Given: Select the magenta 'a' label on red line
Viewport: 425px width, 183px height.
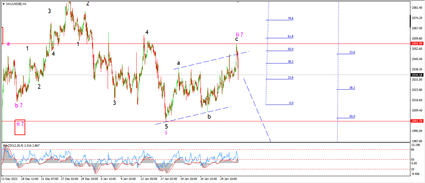Looking at the screenshot, I should (8, 44).
